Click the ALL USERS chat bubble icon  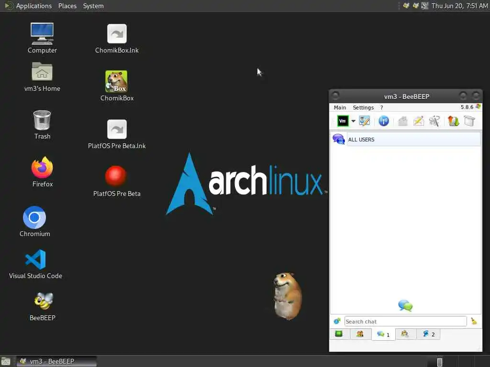tap(338, 139)
